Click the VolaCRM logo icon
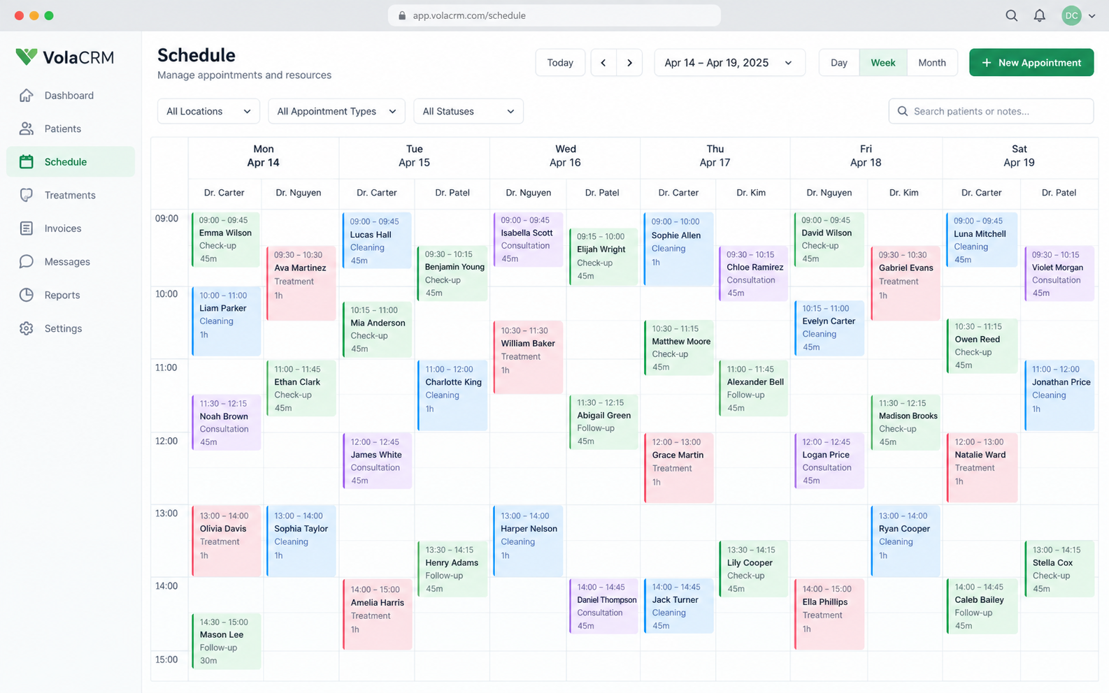This screenshot has width=1109, height=693. [x=27, y=57]
